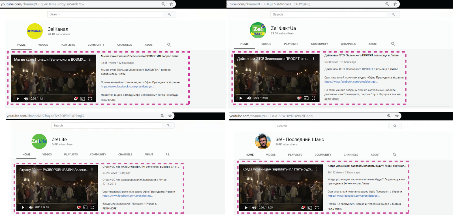The image size is (453, 215).
Task: Open VIDEOS tab on Зе!Канал
Action: [43, 45]
